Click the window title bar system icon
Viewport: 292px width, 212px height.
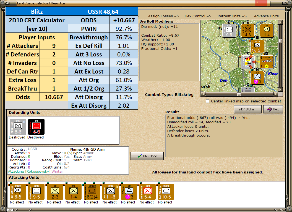coord(7,3)
